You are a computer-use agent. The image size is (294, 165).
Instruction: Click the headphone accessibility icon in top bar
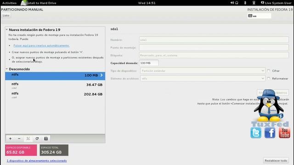[x=237, y=3]
